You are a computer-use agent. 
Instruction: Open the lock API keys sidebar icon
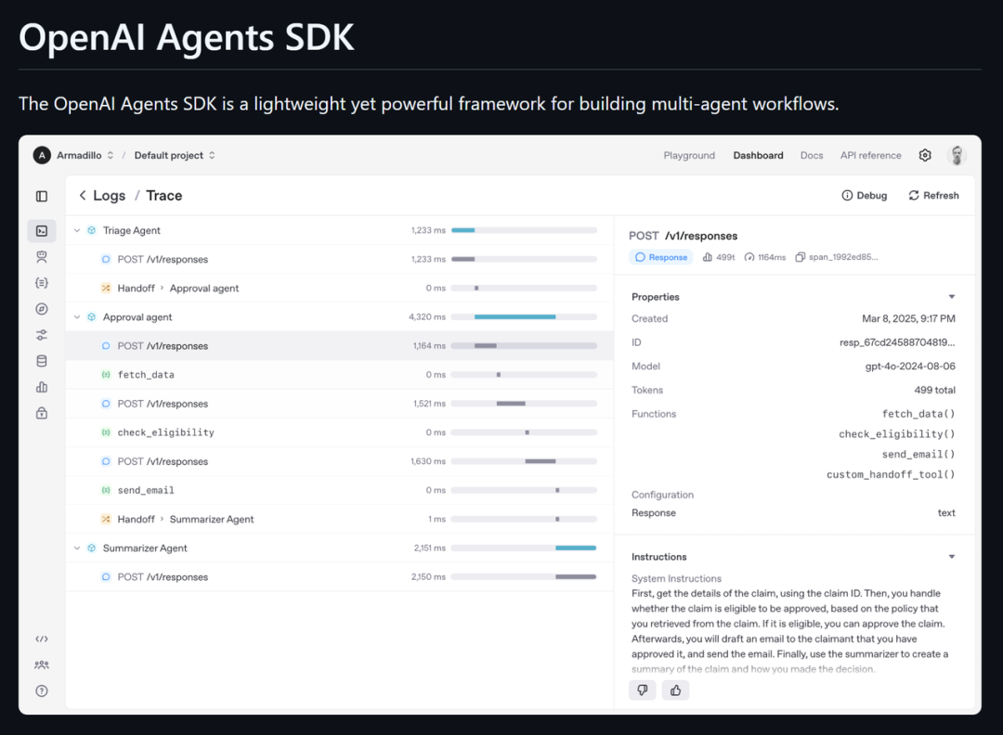pos(42,414)
